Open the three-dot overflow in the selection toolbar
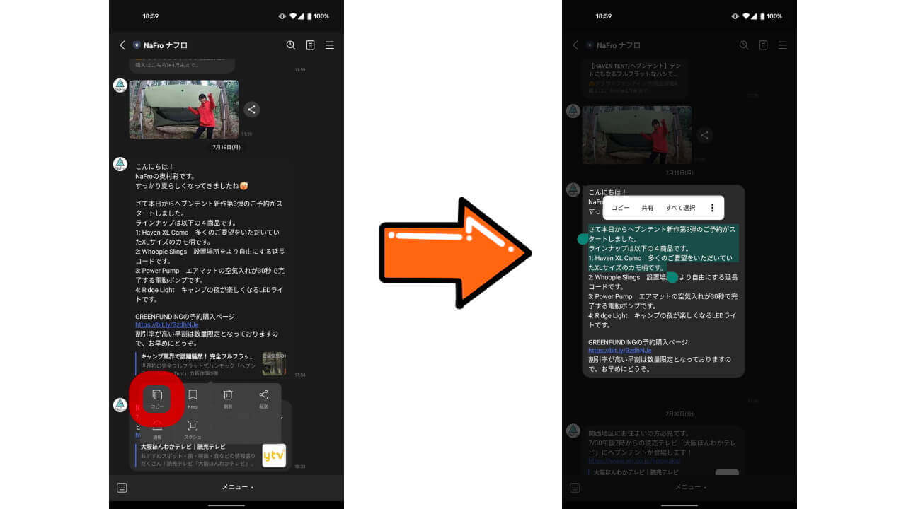The image size is (906, 509). pyautogui.click(x=712, y=207)
